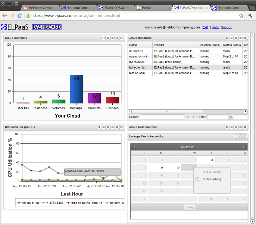Close the ELPaaS Dashboard browser tab
Image resolution: width=256 pixels, height=225 pixels.
coord(207,8)
